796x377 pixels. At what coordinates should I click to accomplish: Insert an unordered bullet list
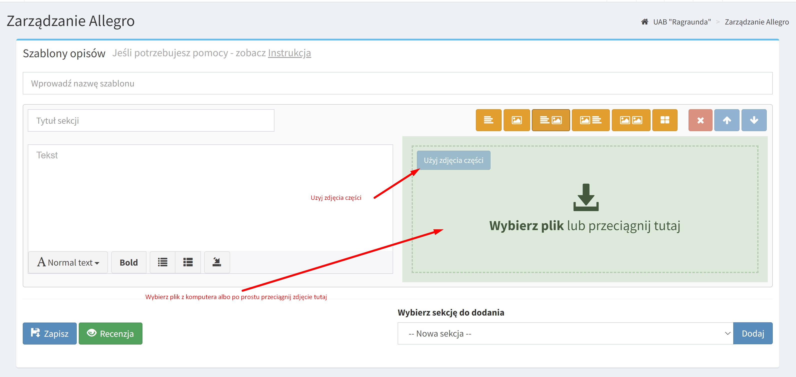coord(162,262)
